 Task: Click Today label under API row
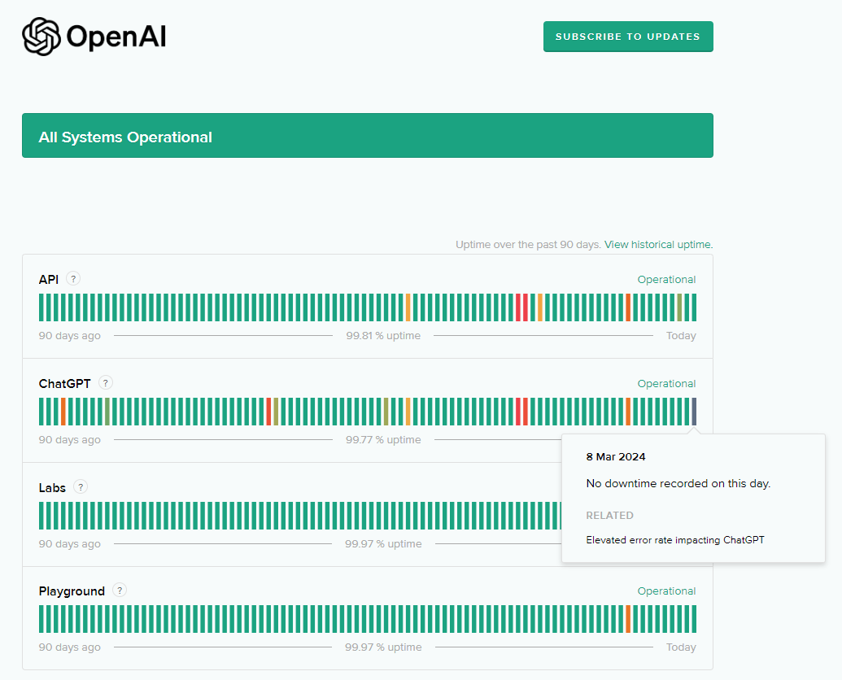coord(681,336)
